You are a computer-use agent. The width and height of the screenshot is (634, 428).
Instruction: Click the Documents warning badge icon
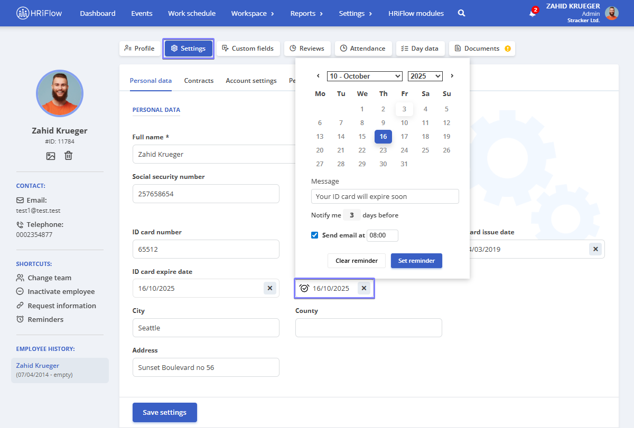point(508,49)
